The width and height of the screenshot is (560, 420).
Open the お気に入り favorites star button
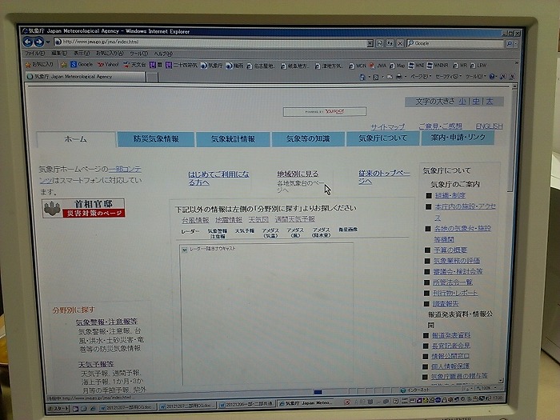[x=39, y=64]
